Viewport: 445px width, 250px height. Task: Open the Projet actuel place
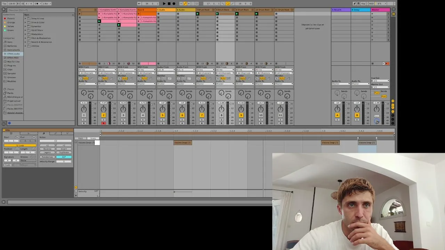[14, 101]
